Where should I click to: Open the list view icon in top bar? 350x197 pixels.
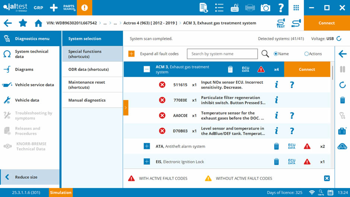coord(219,7)
